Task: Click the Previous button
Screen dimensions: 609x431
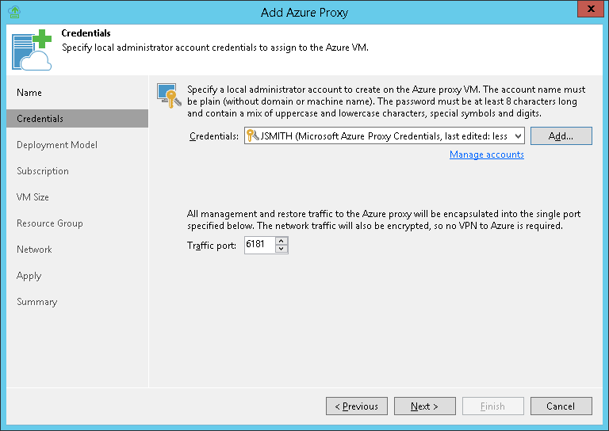Action: click(356, 406)
